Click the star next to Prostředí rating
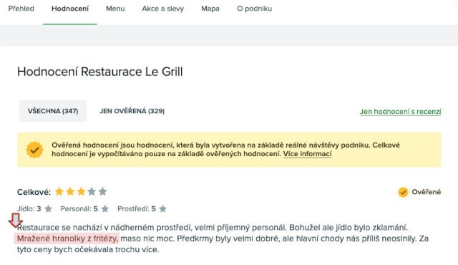 (163, 208)
